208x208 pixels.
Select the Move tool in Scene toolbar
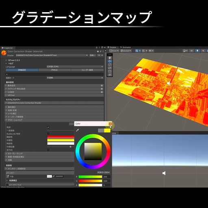point(110,61)
